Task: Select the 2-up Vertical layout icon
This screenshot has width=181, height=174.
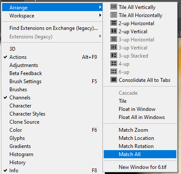Action: (114, 31)
